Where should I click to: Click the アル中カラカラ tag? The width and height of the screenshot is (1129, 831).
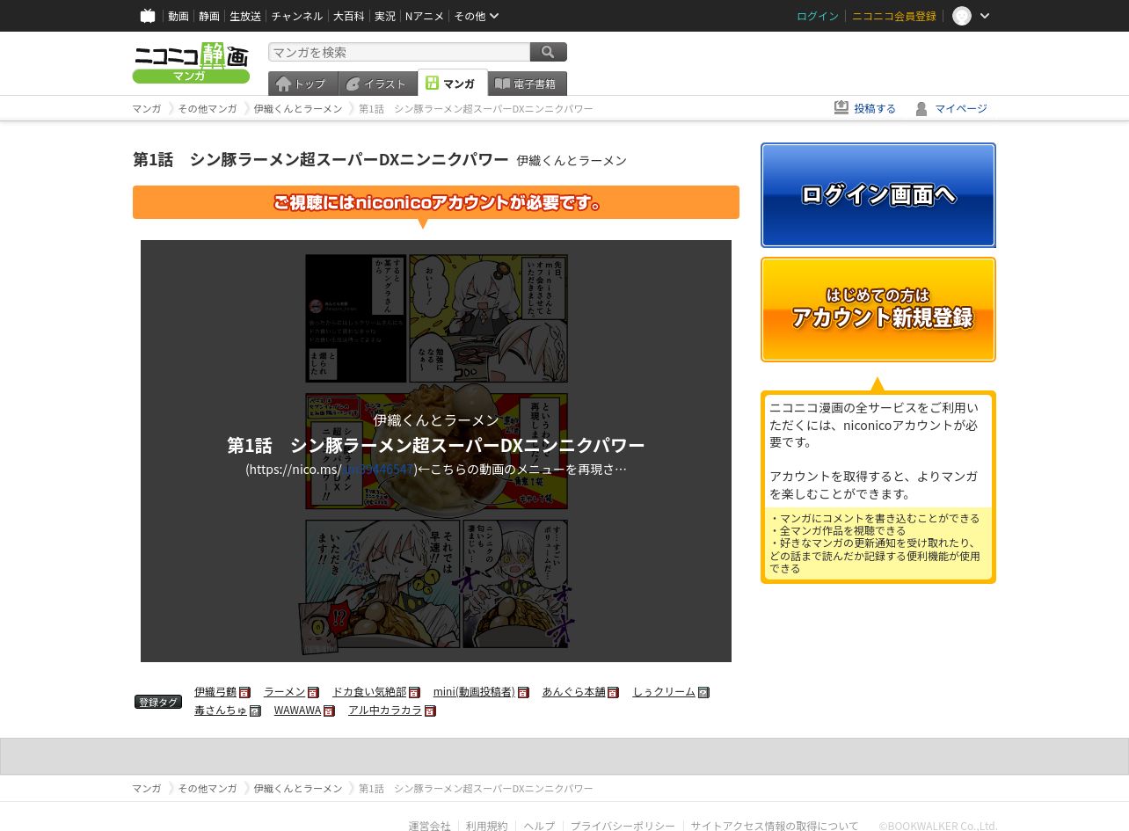385,711
